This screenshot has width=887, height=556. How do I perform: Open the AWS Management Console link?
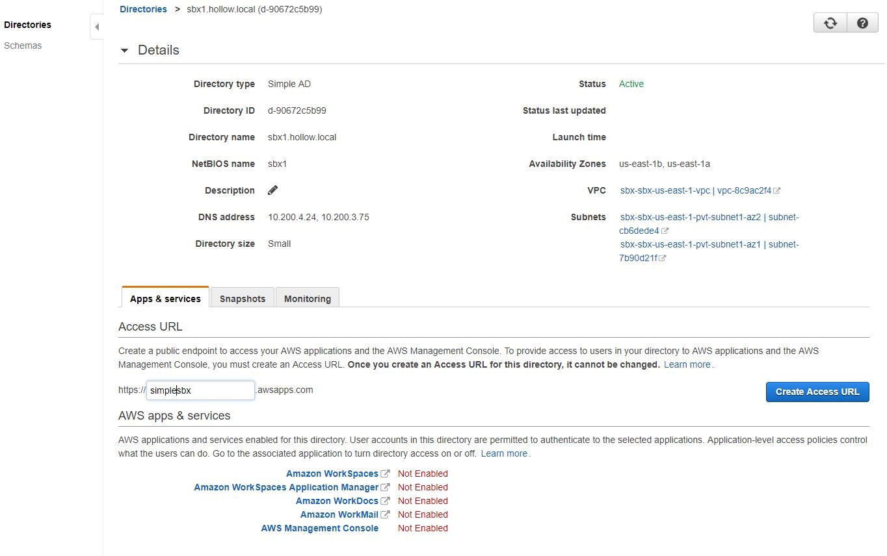319,529
